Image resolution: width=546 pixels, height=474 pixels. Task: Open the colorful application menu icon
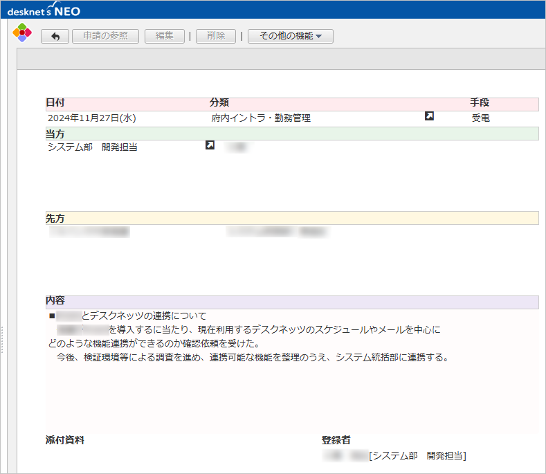click(23, 34)
